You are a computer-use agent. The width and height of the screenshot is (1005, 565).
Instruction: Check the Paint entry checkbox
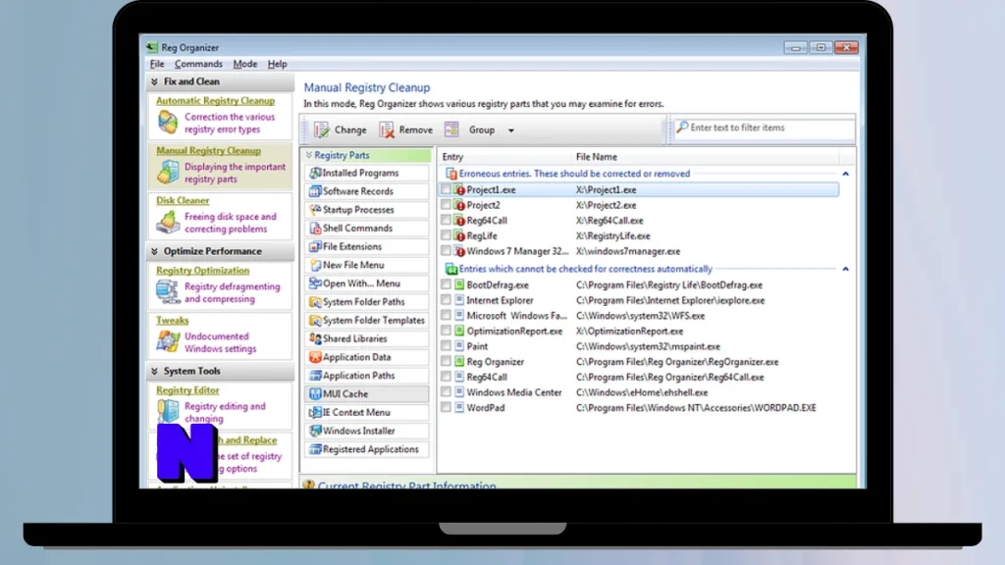click(446, 346)
